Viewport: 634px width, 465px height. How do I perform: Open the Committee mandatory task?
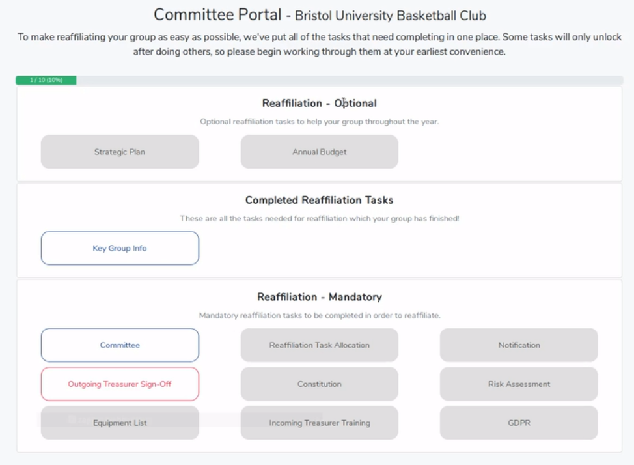click(120, 345)
